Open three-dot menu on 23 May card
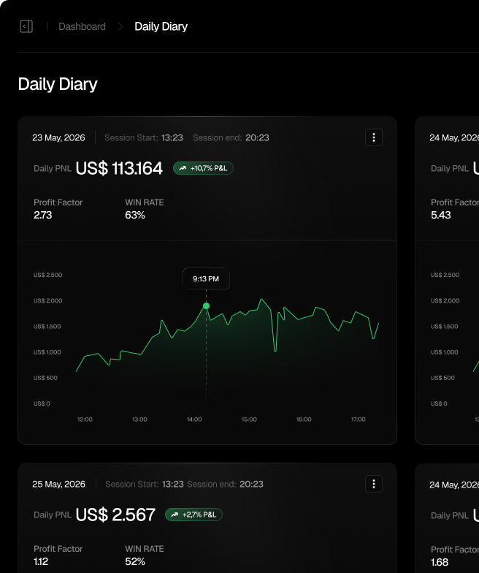479x573 pixels. click(x=373, y=137)
